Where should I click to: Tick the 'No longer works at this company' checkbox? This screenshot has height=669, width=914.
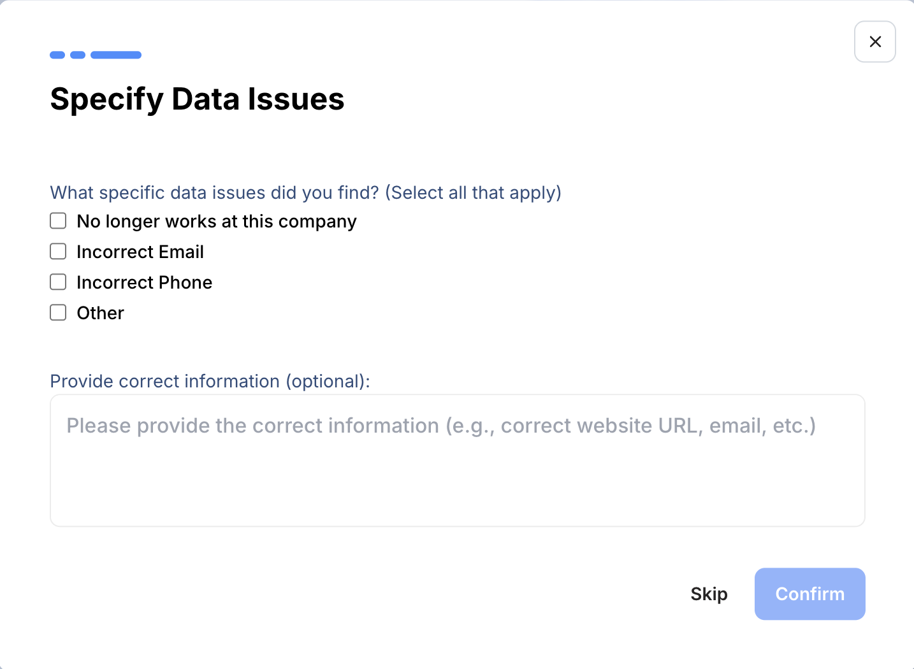(58, 221)
